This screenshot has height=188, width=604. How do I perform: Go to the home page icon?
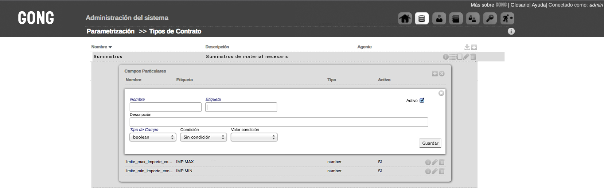click(x=405, y=18)
